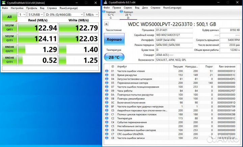243x147 pixels.
Task: Open CrystalDiskMark Вид menu
Action: click(x=42, y=8)
